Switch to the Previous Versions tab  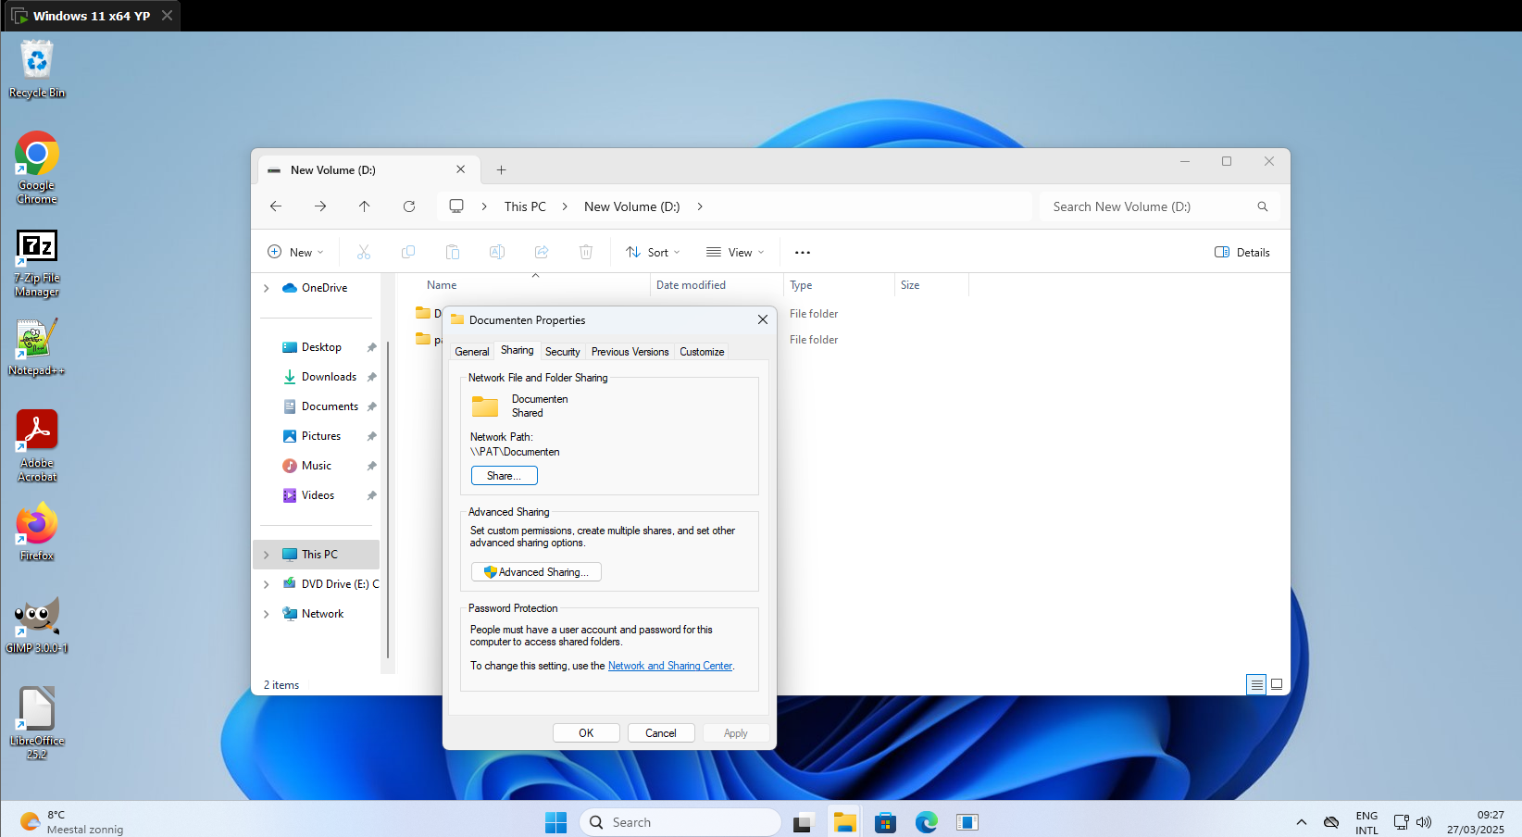click(x=630, y=352)
